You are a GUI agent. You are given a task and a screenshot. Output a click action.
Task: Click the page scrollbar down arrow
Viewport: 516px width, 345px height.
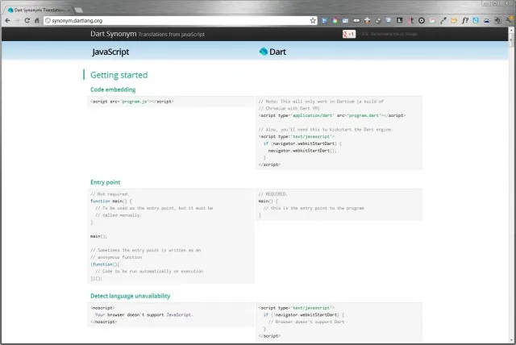pos(511,340)
